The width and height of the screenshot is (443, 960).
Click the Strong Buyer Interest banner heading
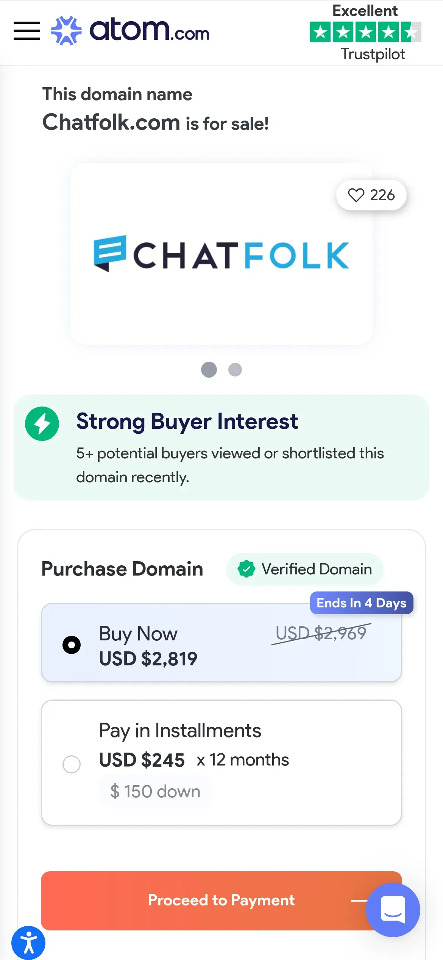187,421
